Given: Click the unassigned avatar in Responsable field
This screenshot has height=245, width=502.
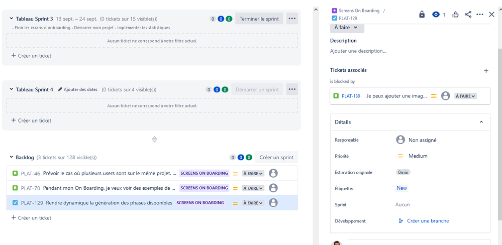Looking at the screenshot, I should click(400, 140).
